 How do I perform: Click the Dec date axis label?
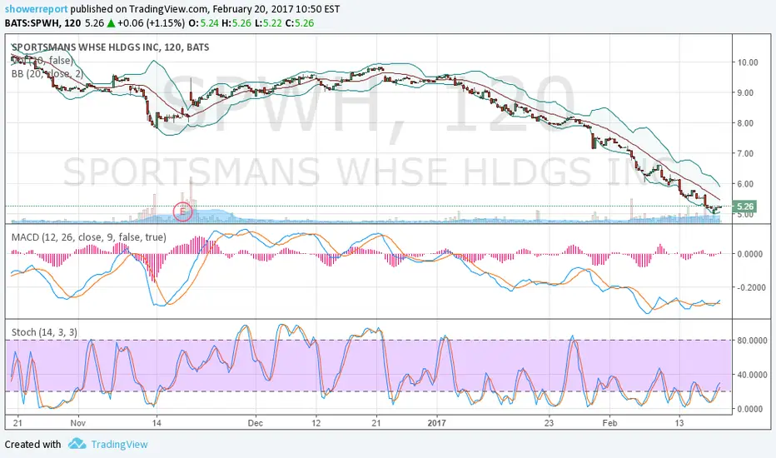point(256,423)
